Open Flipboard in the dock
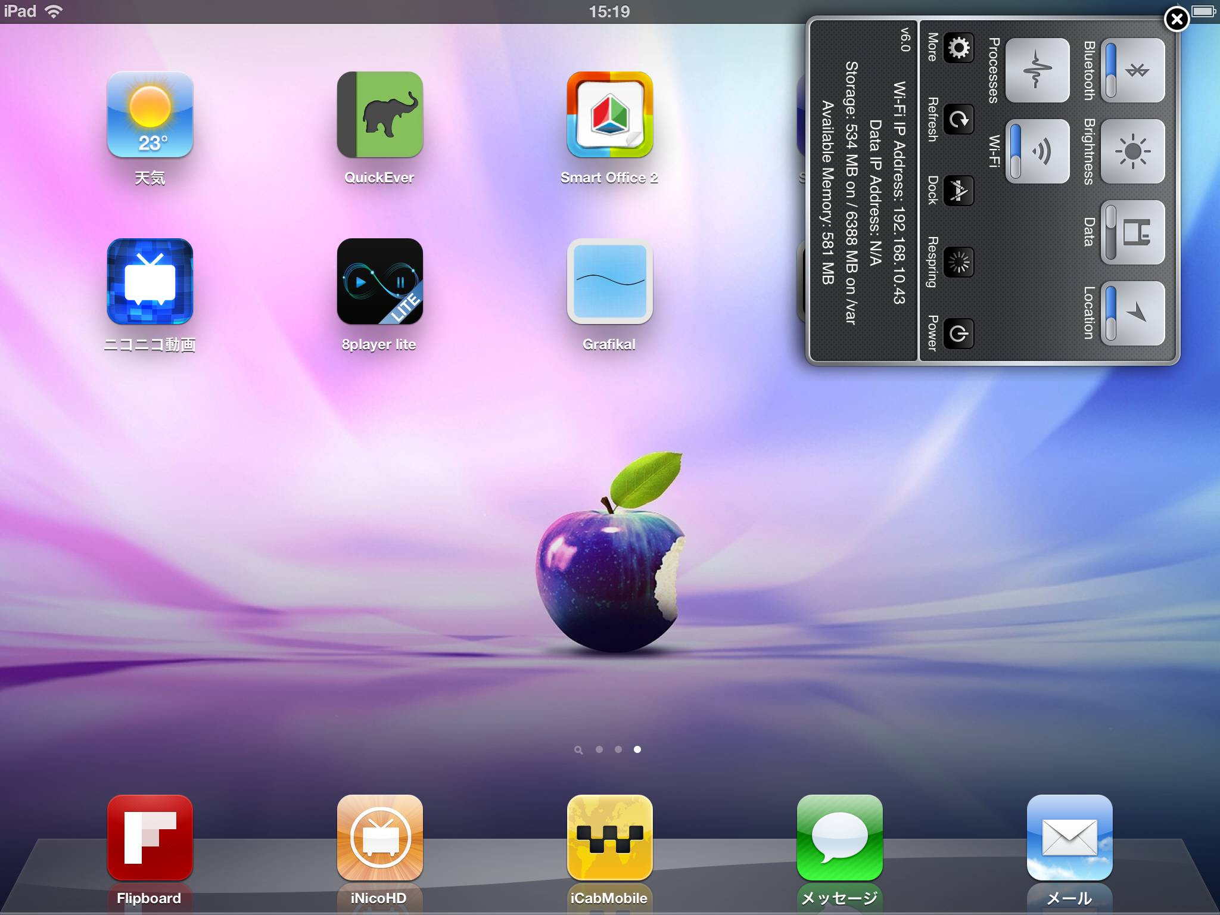The image size is (1220, 915). 150,838
